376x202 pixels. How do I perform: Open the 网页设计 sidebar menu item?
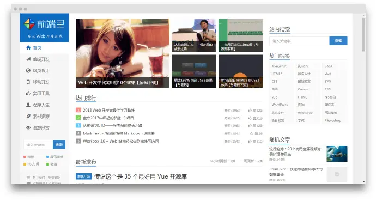44,71
